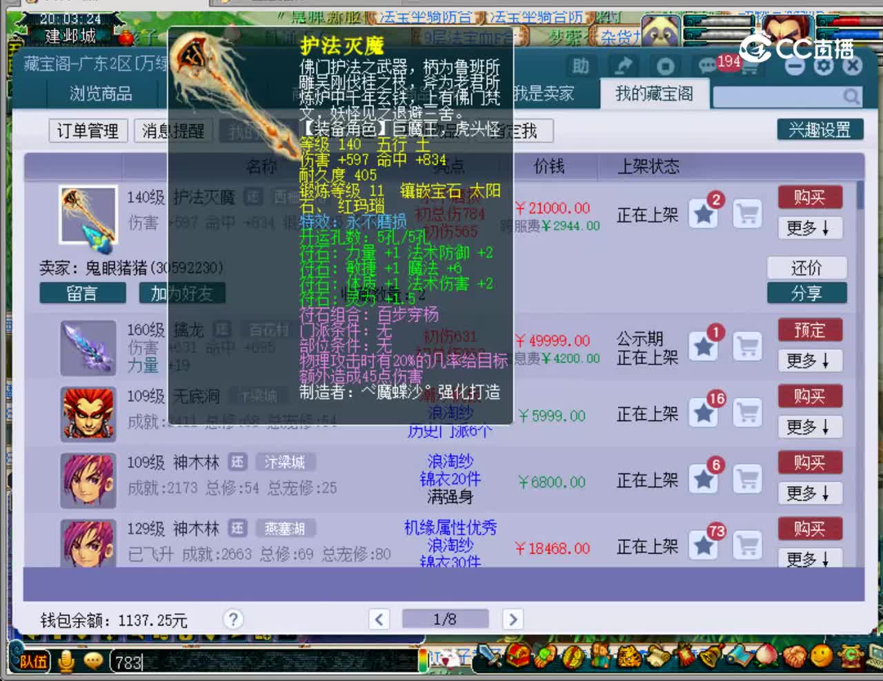Open the red treasure chest icon
Screen dimensions: 883x681
pos(519,655)
